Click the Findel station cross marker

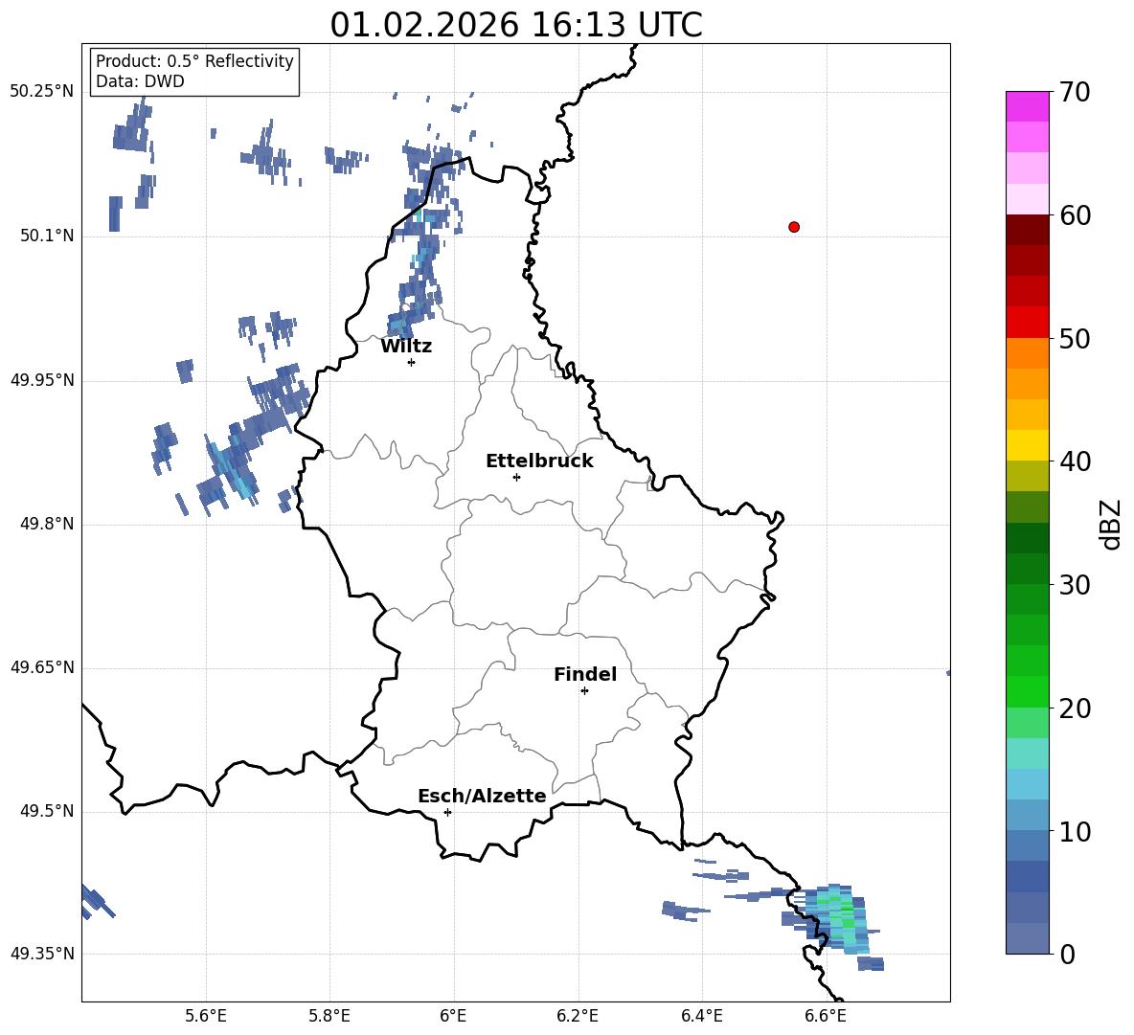[x=584, y=691]
